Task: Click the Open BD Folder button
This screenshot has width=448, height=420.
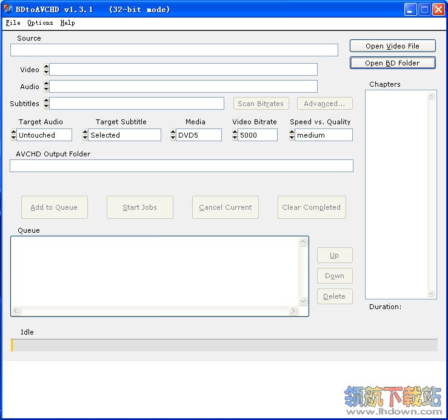Action: [392, 63]
